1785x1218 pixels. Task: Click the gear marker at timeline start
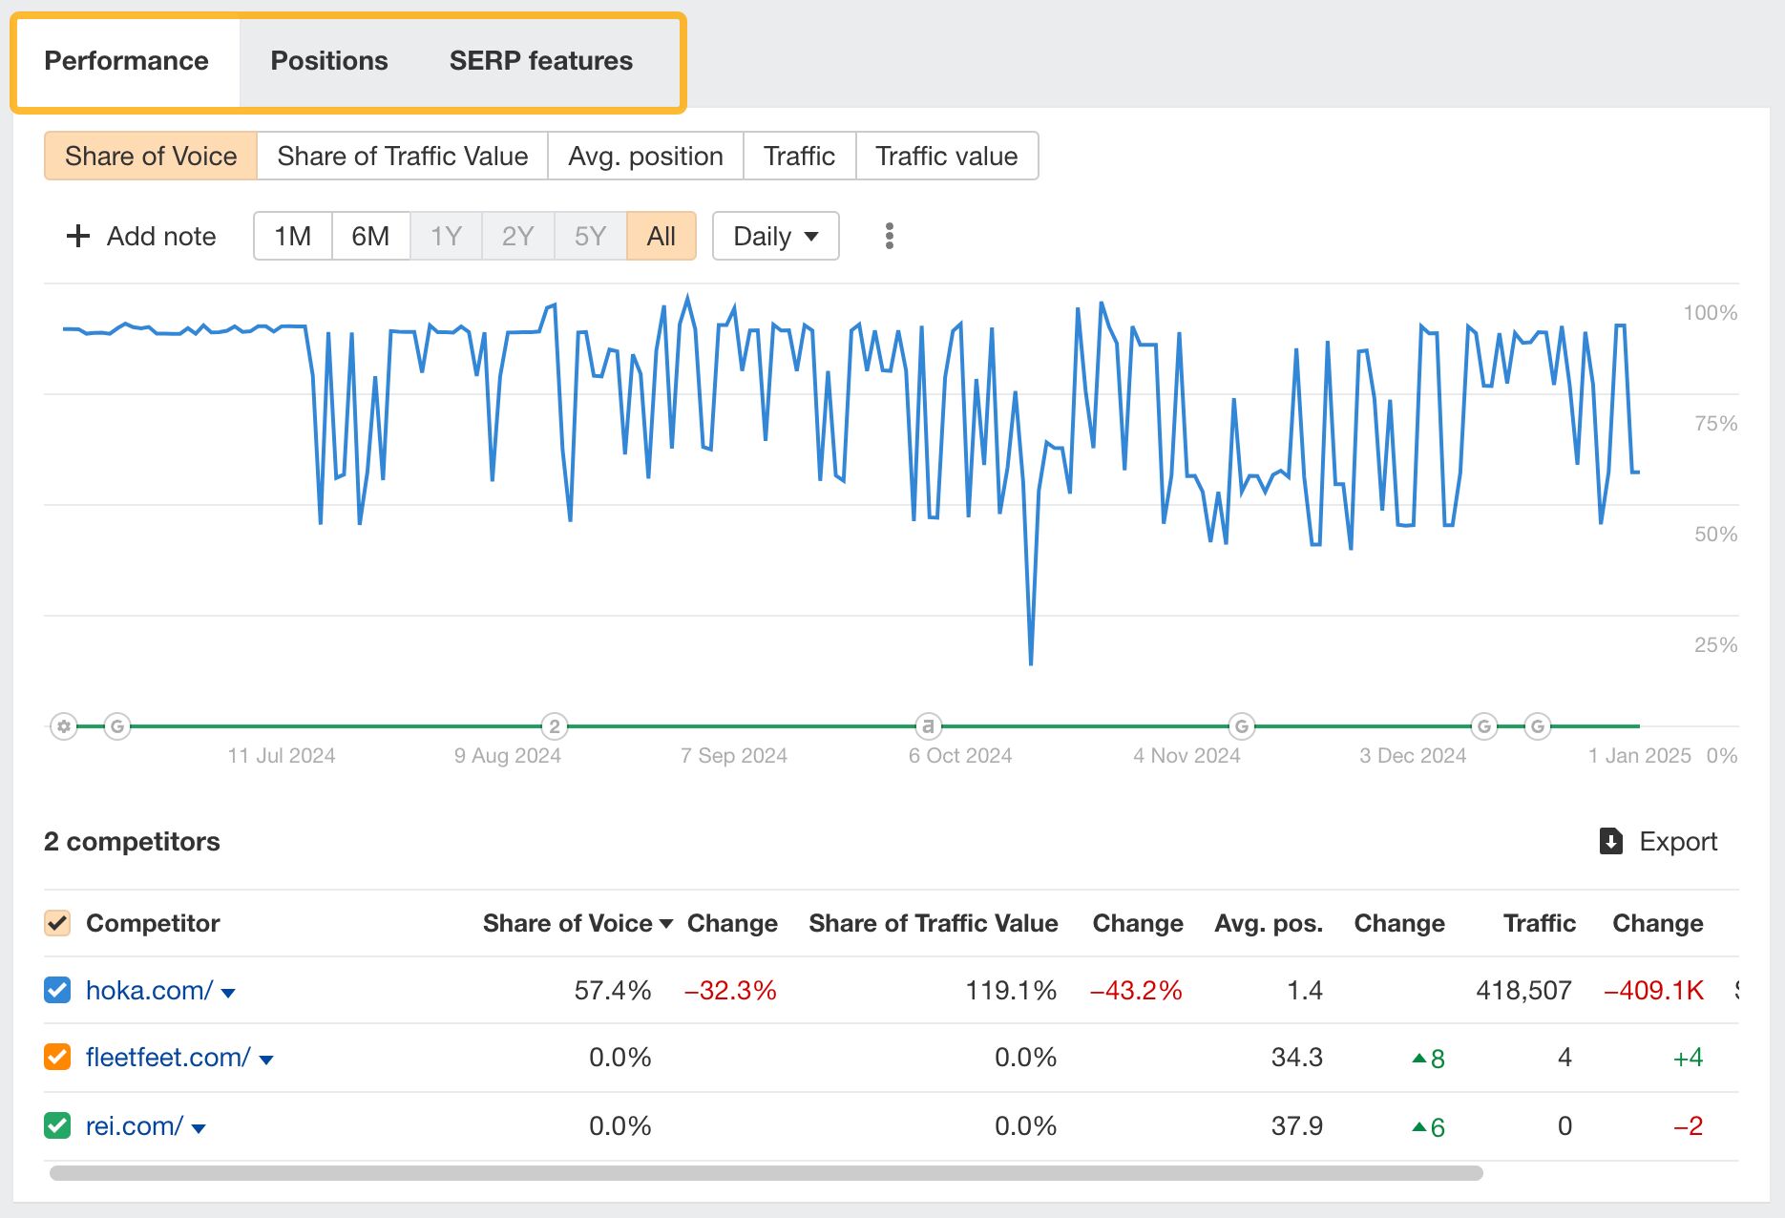coord(64,726)
